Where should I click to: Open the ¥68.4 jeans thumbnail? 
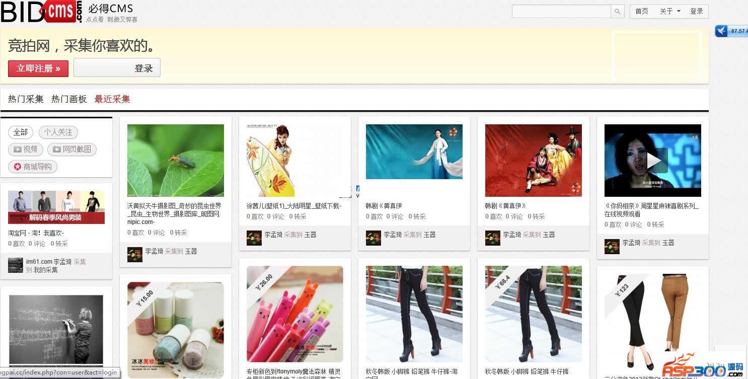click(x=534, y=314)
